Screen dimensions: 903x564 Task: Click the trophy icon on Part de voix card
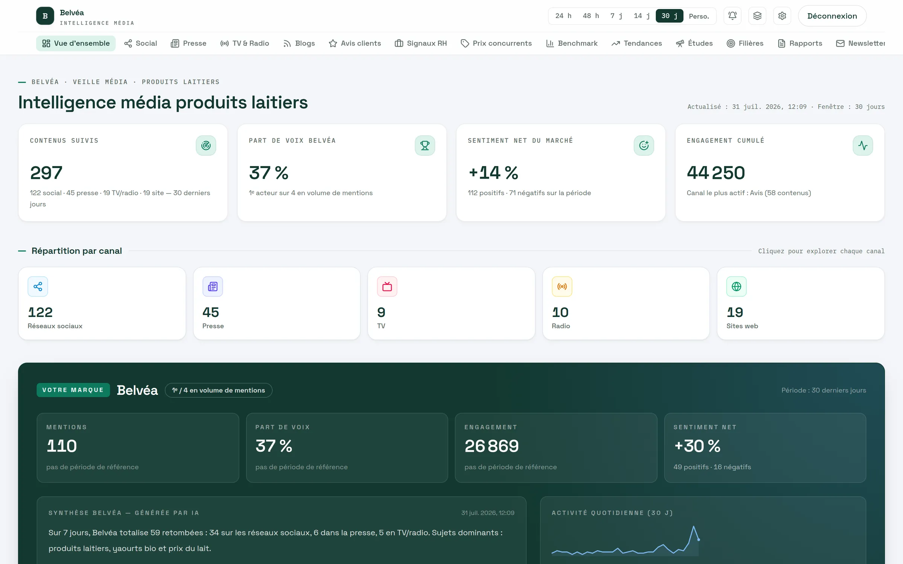(425, 146)
